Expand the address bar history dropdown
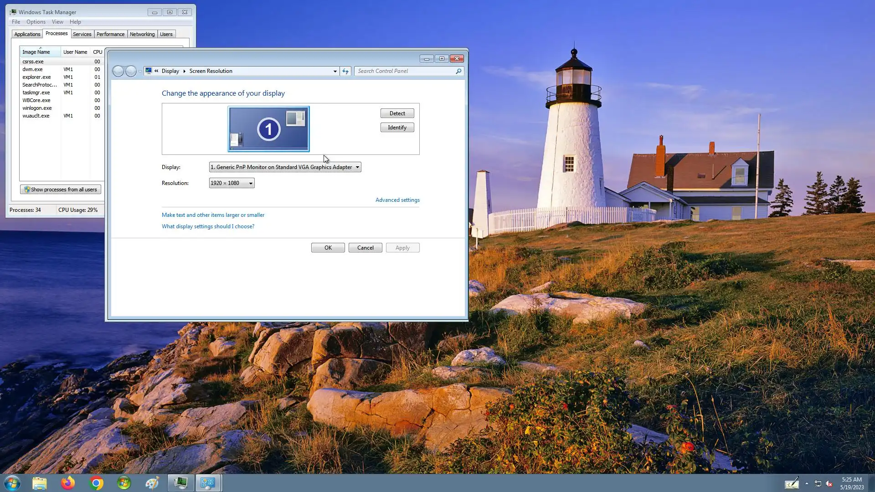 (x=335, y=71)
